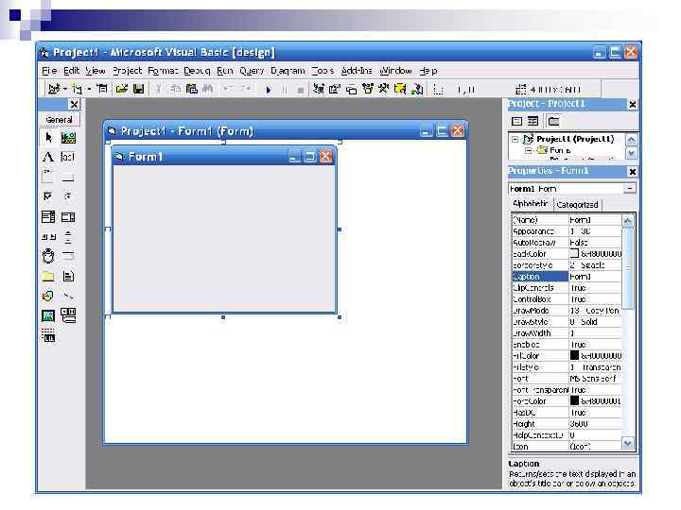The width and height of the screenshot is (681, 510).
Task: Click the Toolbox toolbar icon
Action: click(x=383, y=89)
